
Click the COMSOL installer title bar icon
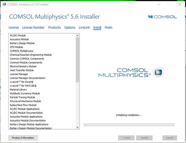click(x=4, y=4)
